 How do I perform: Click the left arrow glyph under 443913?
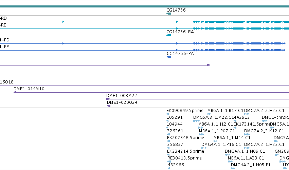tap(235, 121)
